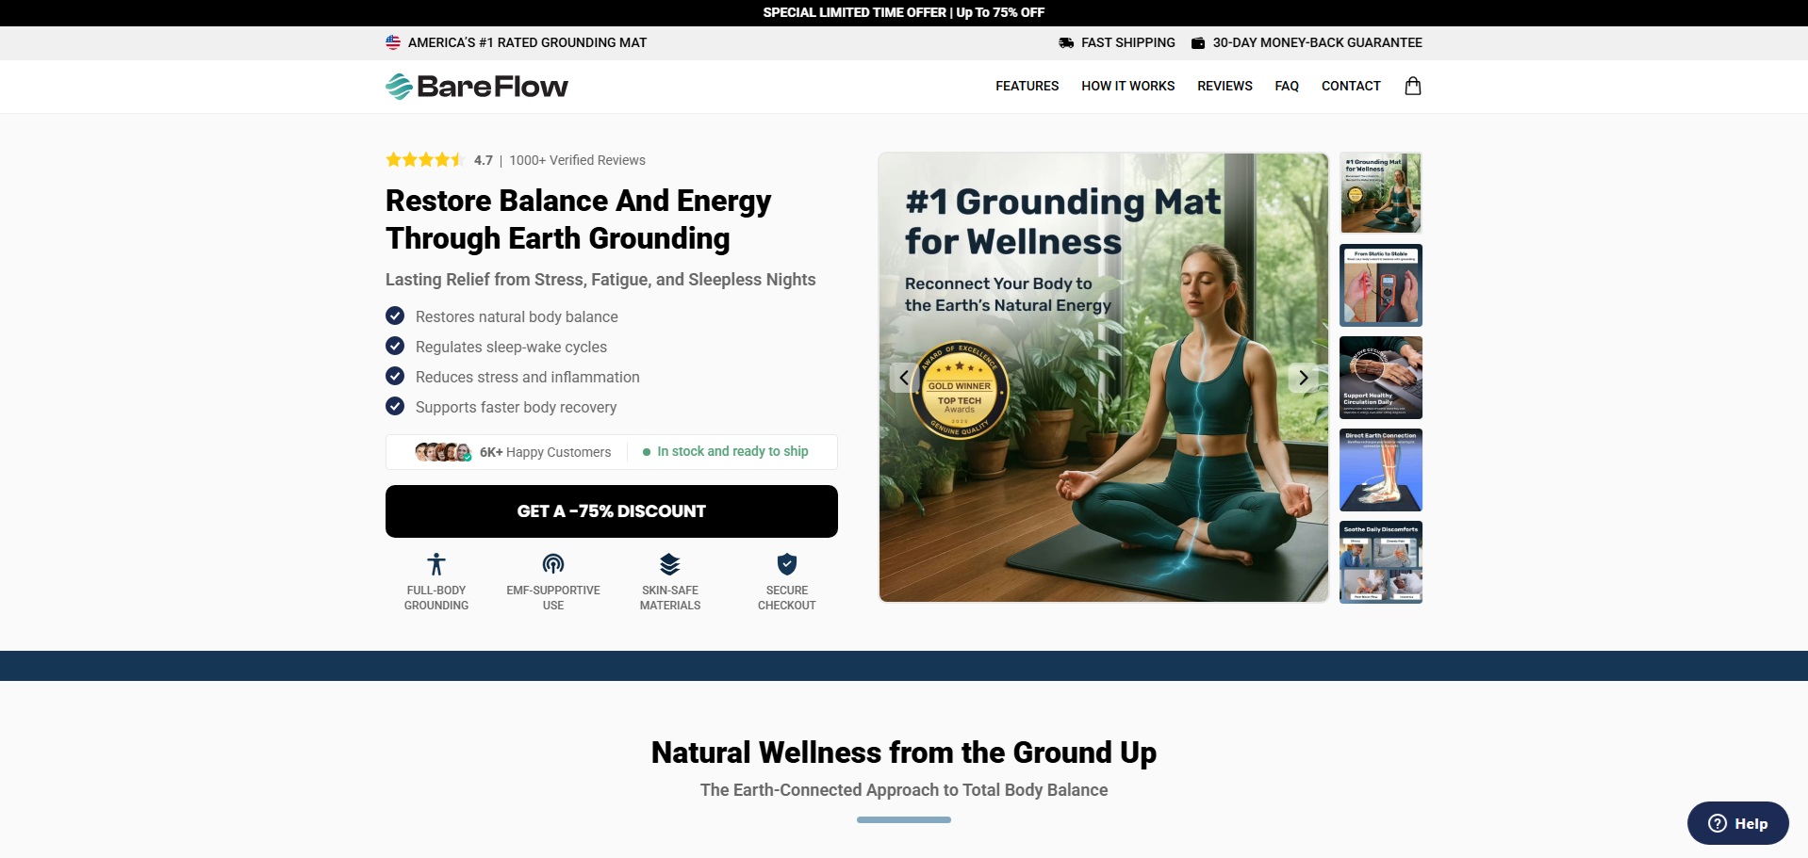Viewport: 1808px width, 858px height.
Task: Open the FAQ navigation link
Action: tap(1287, 86)
